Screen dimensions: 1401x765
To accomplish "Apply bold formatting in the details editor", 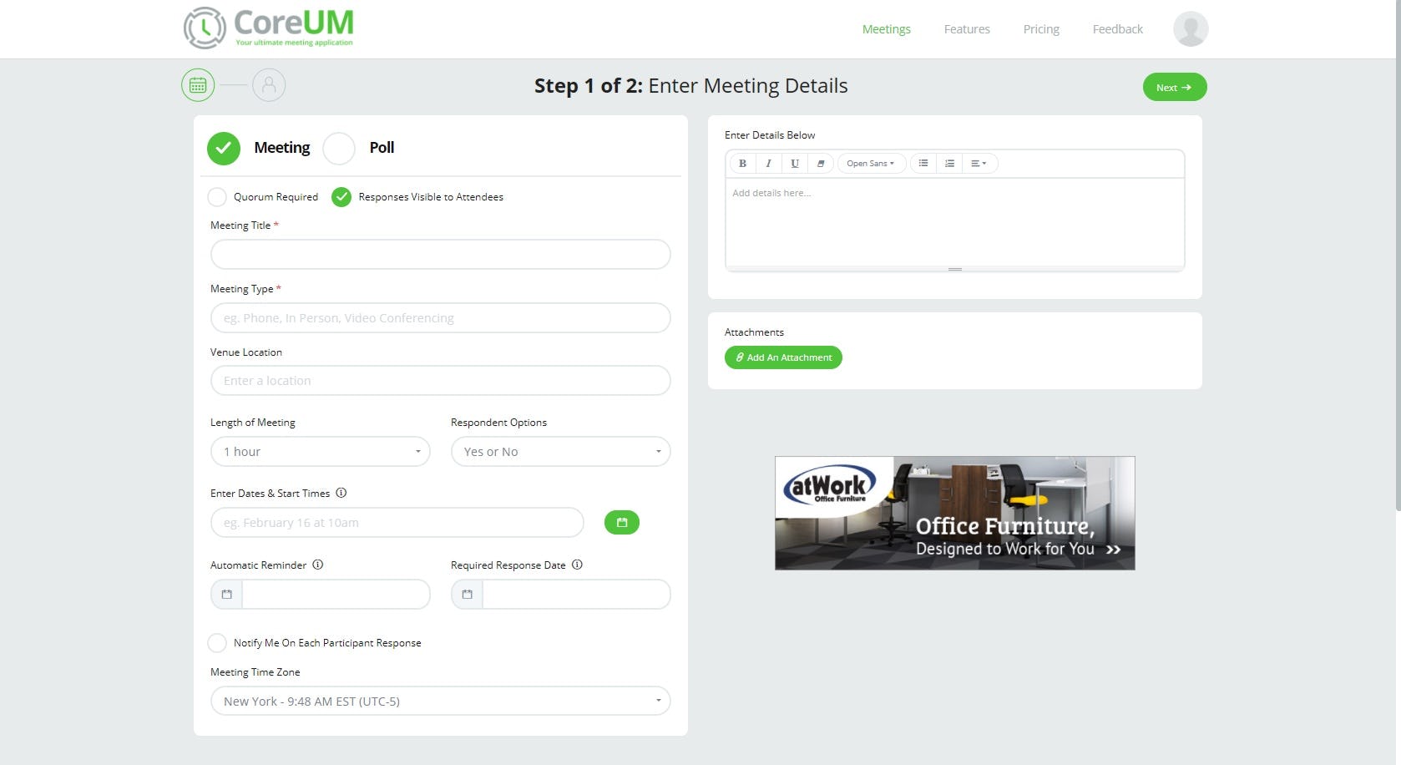I will pyautogui.click(x=741, y=163).
